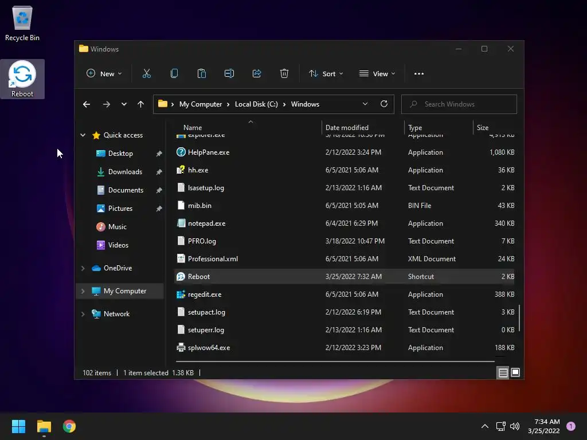Sort by the Name column header
587x440 pixels.
pos(193,128)
